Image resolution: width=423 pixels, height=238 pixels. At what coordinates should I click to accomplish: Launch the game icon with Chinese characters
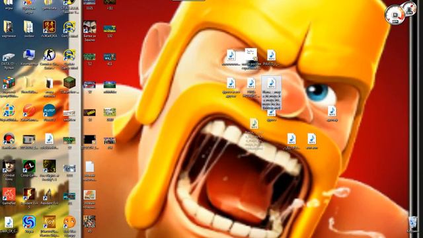[49, 26]
